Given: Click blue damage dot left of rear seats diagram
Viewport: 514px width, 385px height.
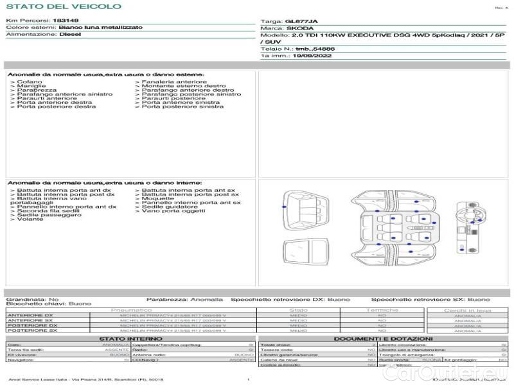Looking at the screenshot, I should click(285, 207).
